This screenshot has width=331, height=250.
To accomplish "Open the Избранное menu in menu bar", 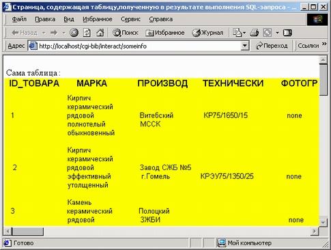I will pyautogui.click(x=97, y=19).
